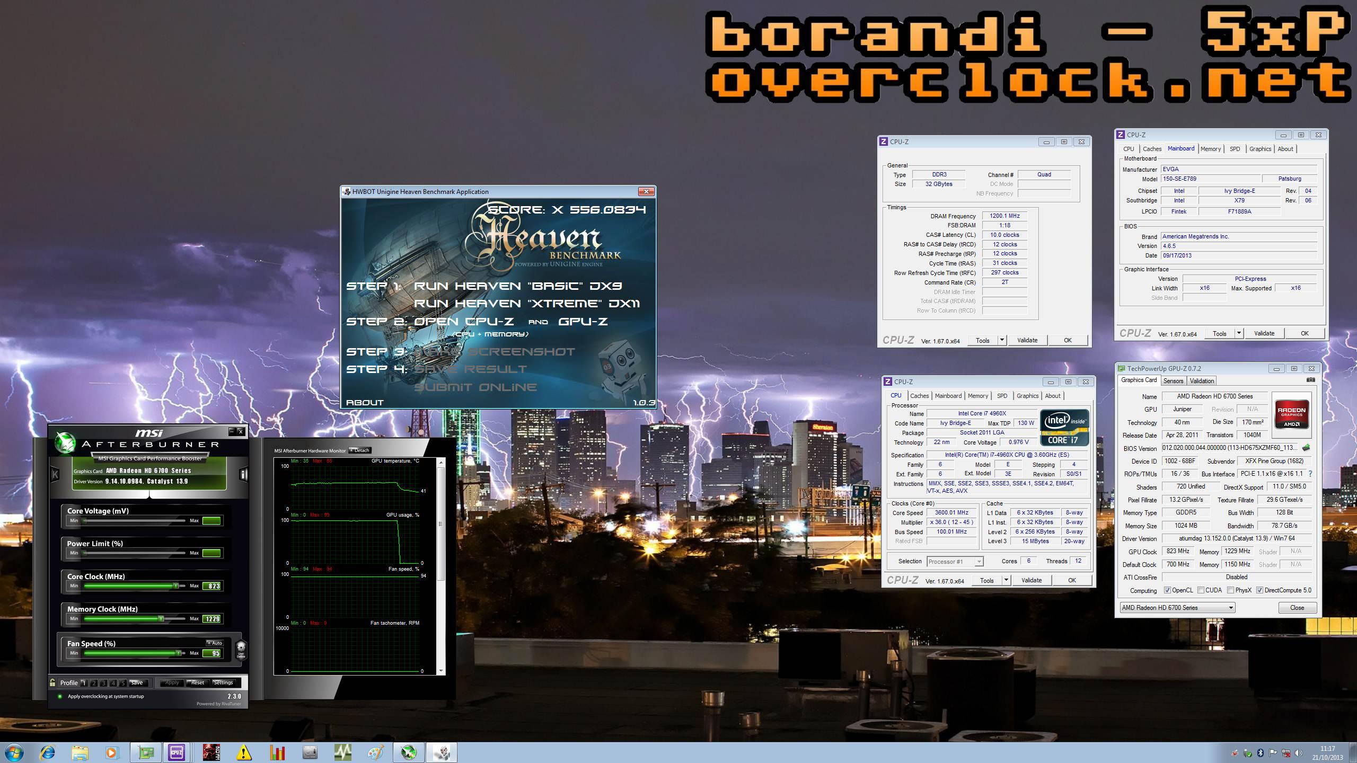The image size is (1357, 763).
Task: Switch to MSI Afterburner taskbar icon
Action: tap(409, 752)
